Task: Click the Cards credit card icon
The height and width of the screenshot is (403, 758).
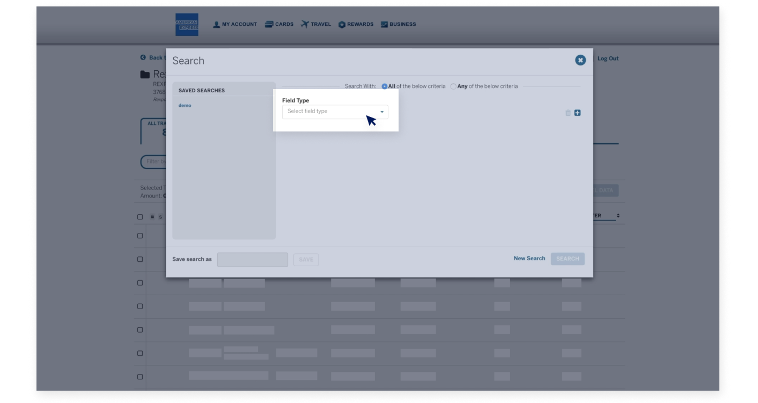Action: click(x=269, y=24)
